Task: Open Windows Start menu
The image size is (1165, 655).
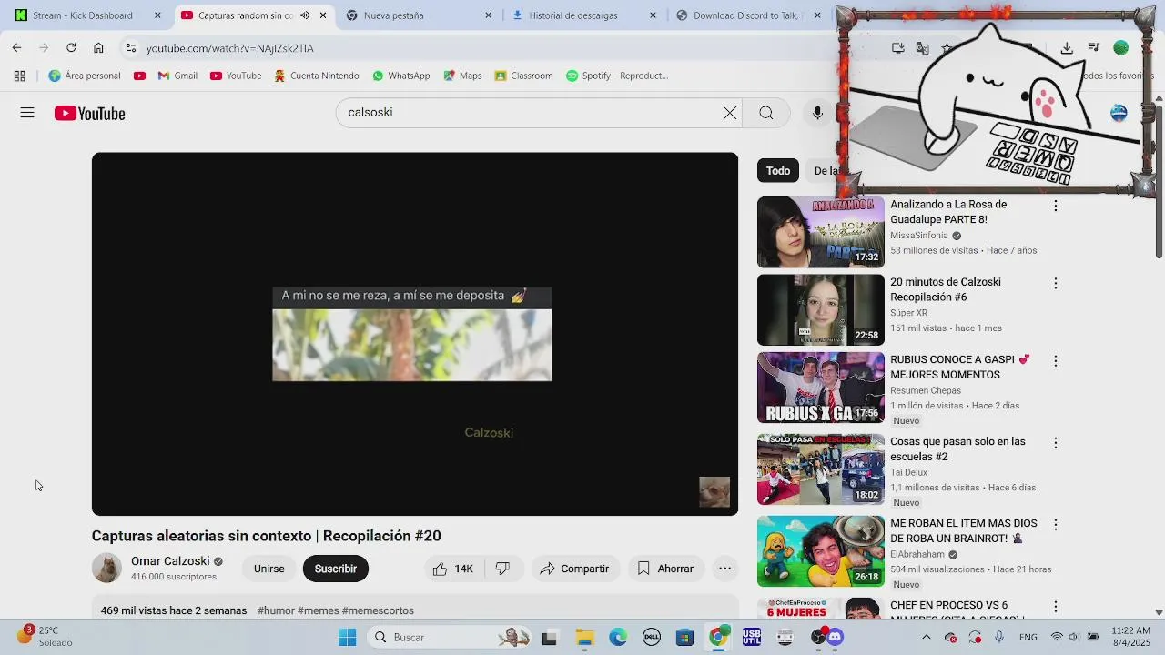Action: click(x=347, y=637)
